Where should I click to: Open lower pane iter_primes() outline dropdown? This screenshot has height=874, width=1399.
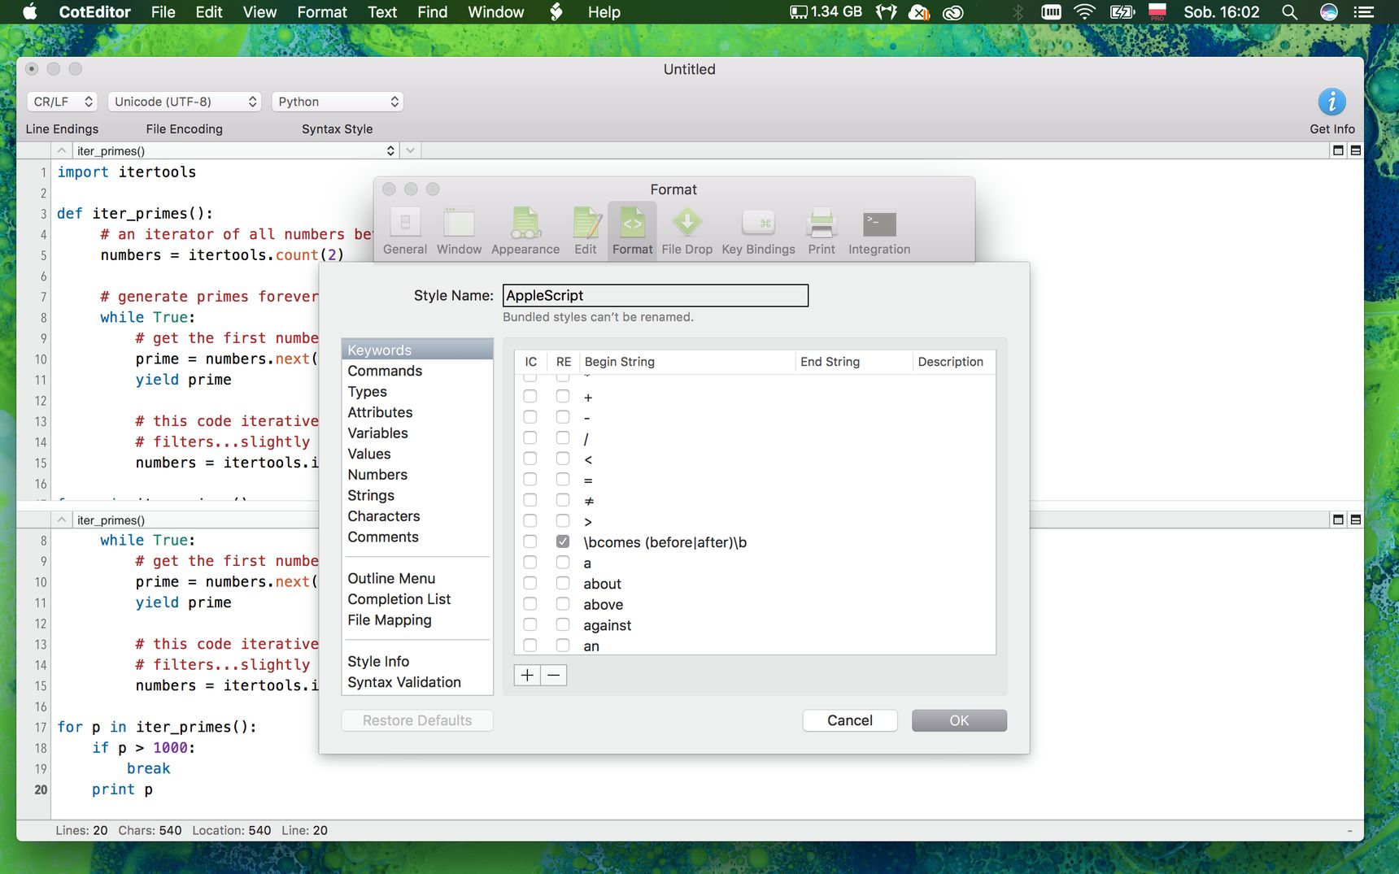pyautogui.click(x=195, y=520)
